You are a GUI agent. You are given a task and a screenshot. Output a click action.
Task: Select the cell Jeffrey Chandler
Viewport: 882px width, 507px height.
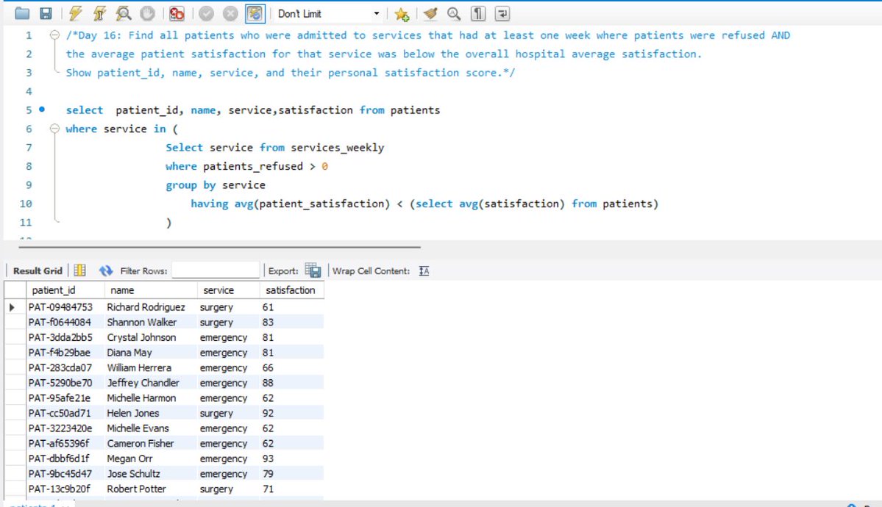151,384
